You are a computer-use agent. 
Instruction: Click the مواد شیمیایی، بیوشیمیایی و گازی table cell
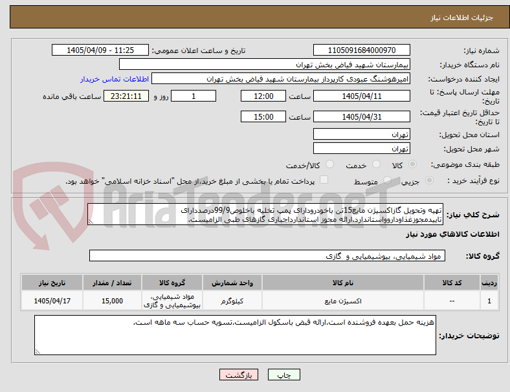click(x=172, y=301)
